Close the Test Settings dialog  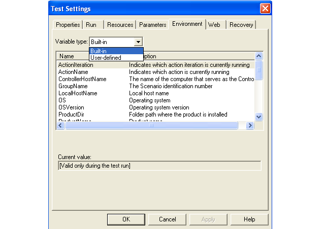click(265, 9)
